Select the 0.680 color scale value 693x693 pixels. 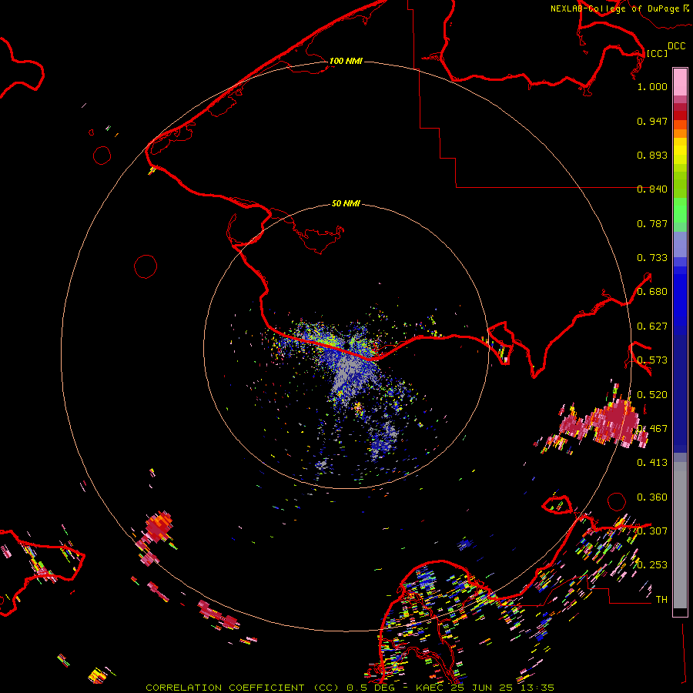click(x=652, y=292)
